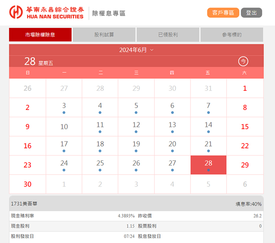
Task: Pick June 14 calendar date
Action: click(x=208, y=126)
